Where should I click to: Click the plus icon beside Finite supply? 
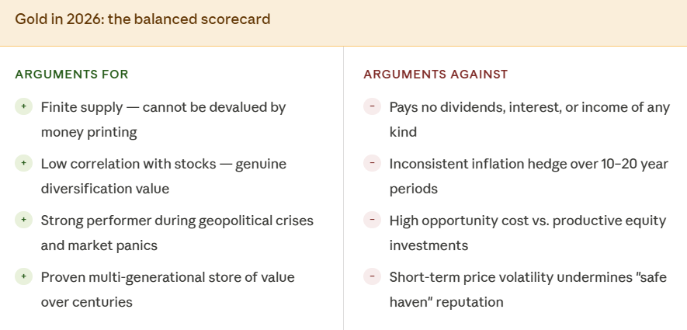click(23, 106)
